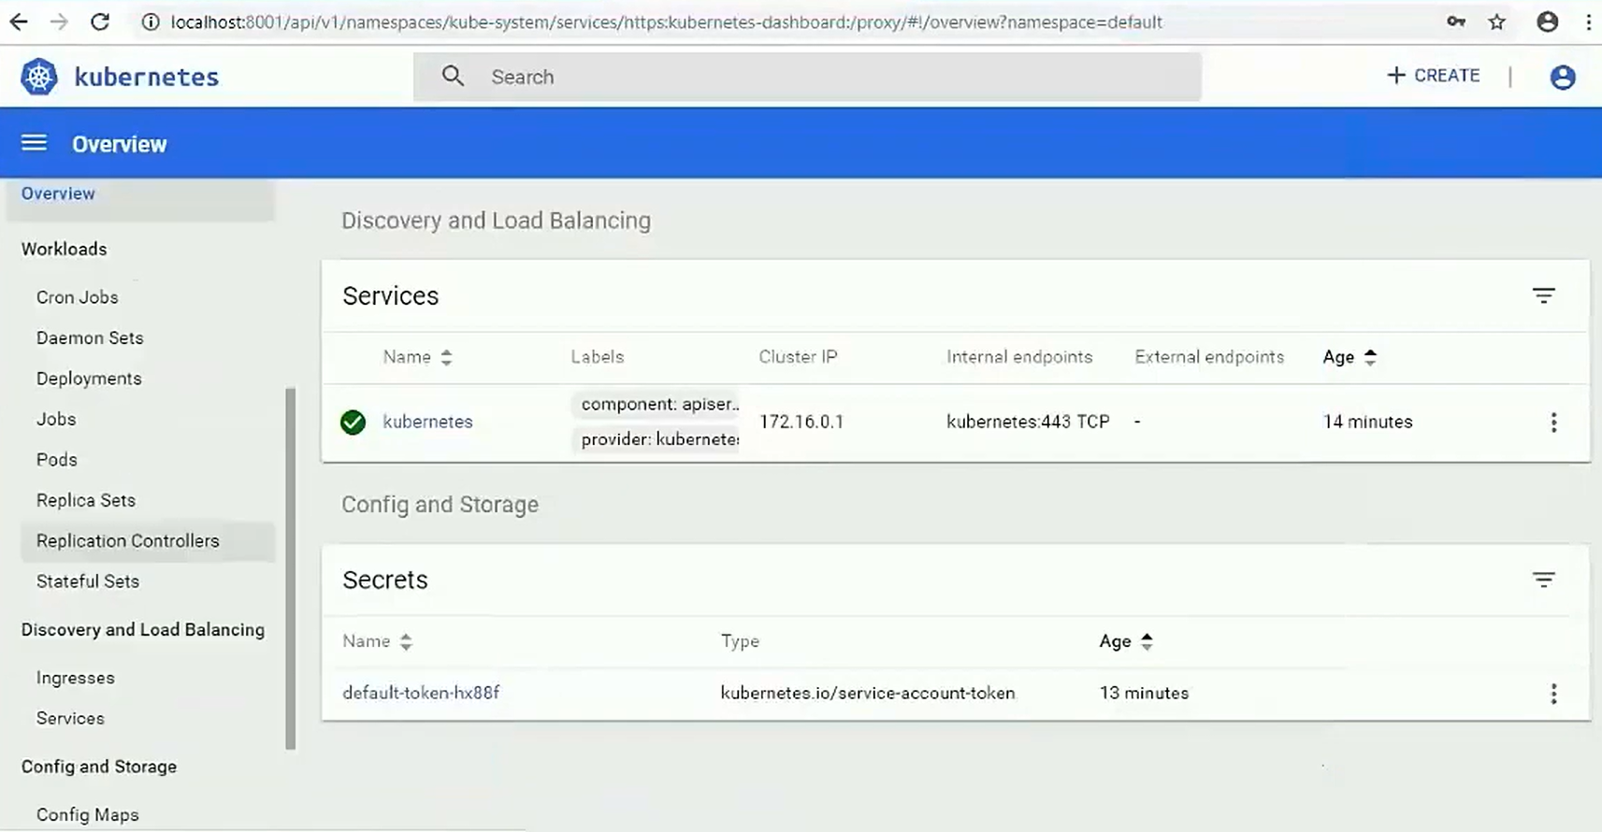This screenshot has height=832, width=1602.
Task: Go to Cron Jobs
Action: tap(77, 297)
